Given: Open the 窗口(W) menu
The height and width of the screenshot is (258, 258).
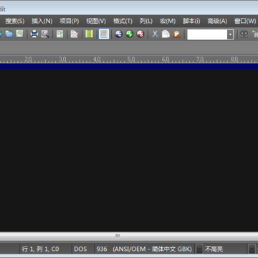Looking at the screenshot, I should (x=245, y=21).
